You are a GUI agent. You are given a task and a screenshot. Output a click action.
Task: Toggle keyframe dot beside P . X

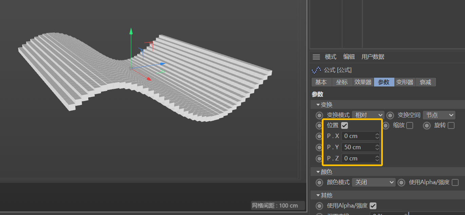click(319, 136)
